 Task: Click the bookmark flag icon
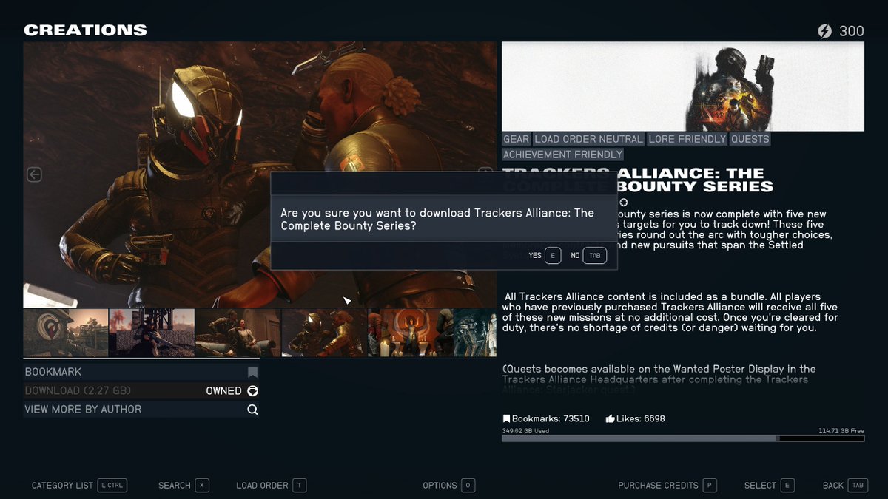pos(252,372)
